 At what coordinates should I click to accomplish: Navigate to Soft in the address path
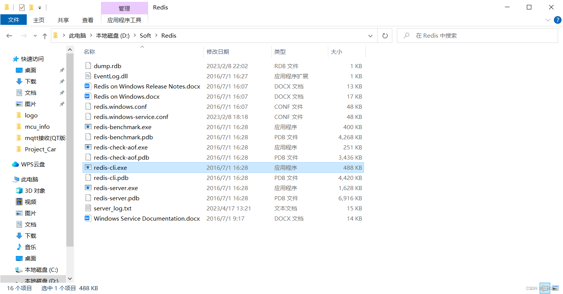(x=145, y=35)
